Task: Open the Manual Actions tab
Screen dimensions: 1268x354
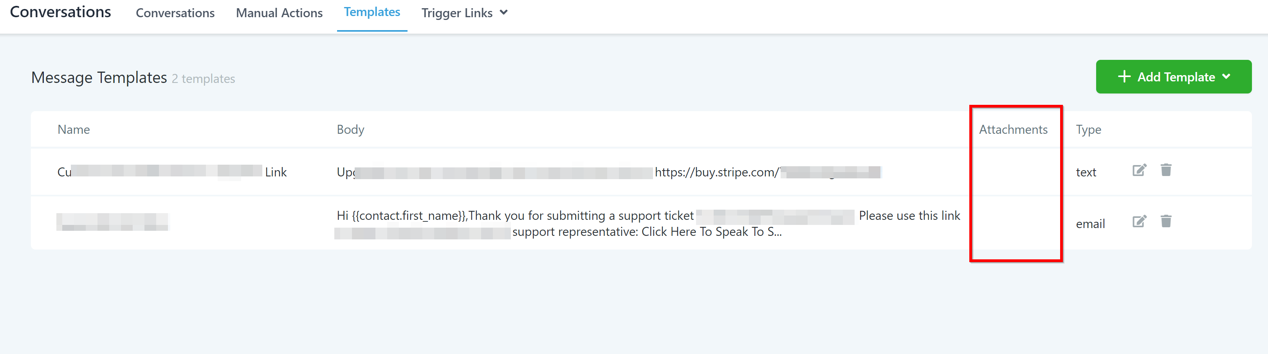Action: coord(279,13)
